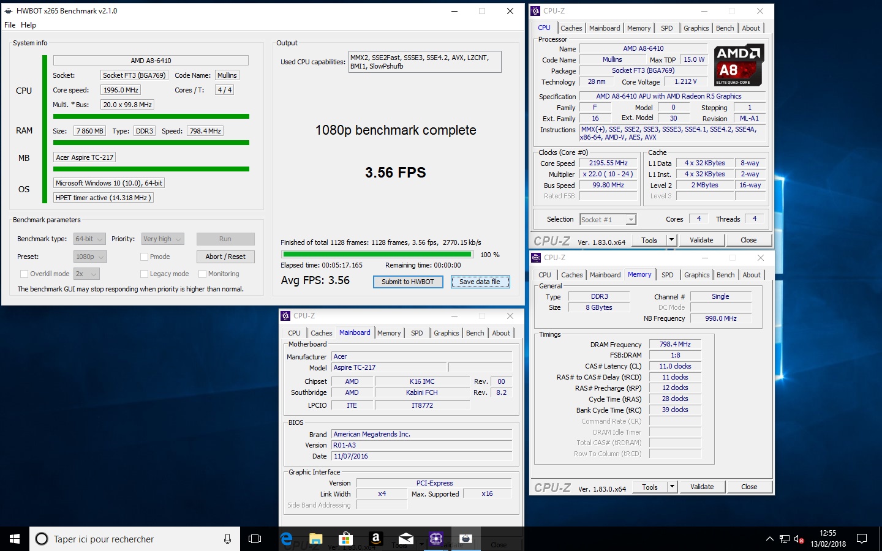Viewport: 882px width, 551px height.
Task: Expand the Preset 1080p dropdown
Action: 90,257
